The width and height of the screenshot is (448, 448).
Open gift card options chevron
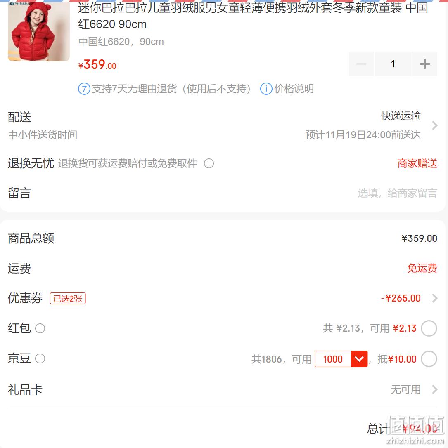coord(434,389)
